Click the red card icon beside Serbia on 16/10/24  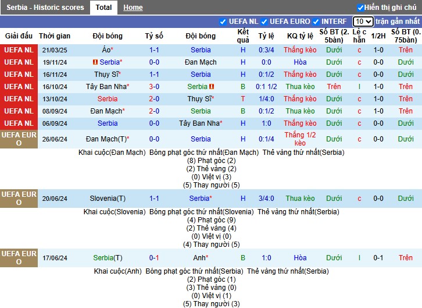212,87
